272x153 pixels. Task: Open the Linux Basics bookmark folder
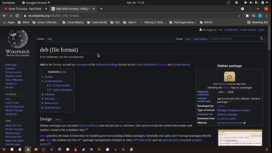73,22
